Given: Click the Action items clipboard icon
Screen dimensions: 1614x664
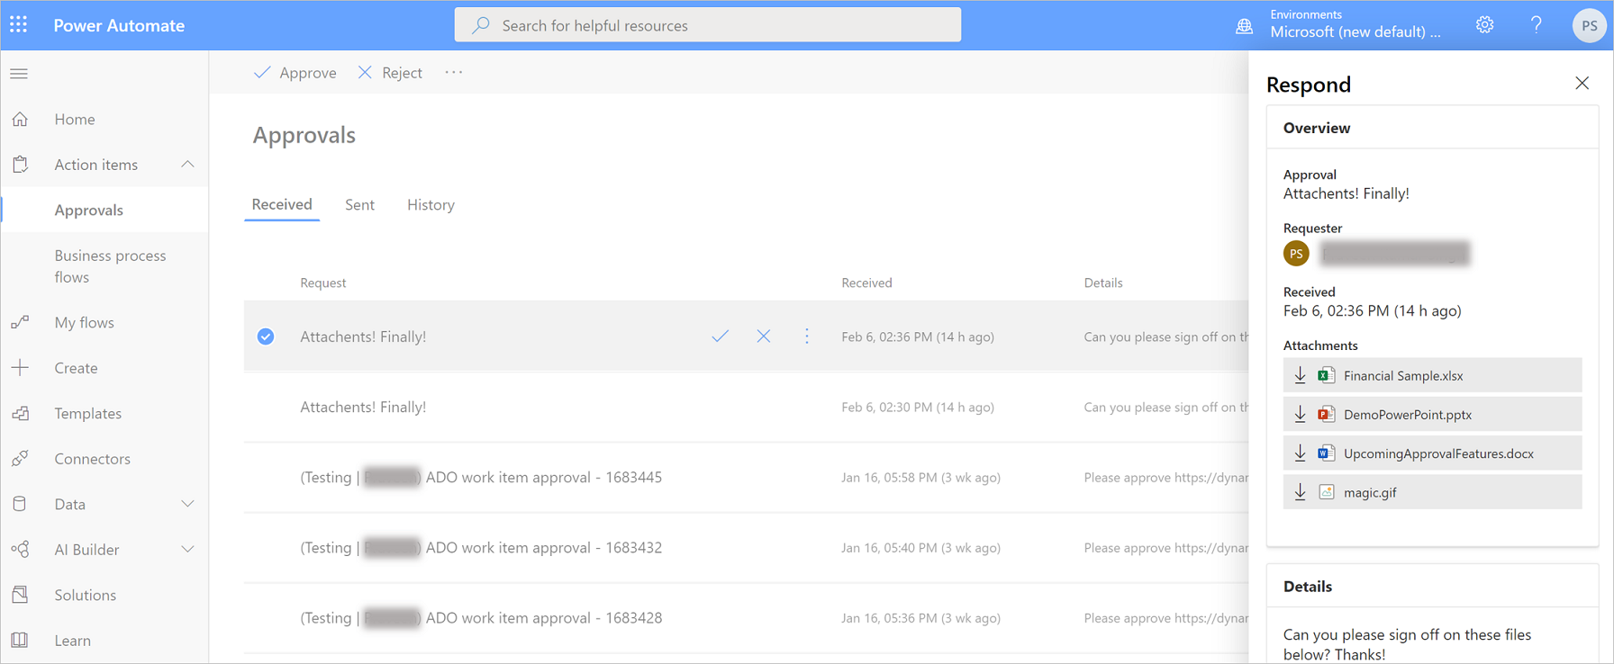Looking at the screenshot, I should pyautogui.click(x=21, y=165).
